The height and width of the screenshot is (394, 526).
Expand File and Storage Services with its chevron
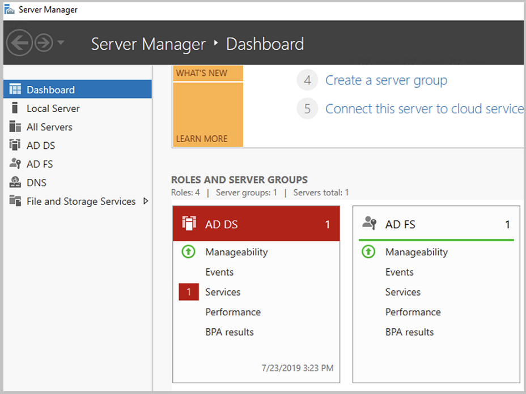[146, 201]
